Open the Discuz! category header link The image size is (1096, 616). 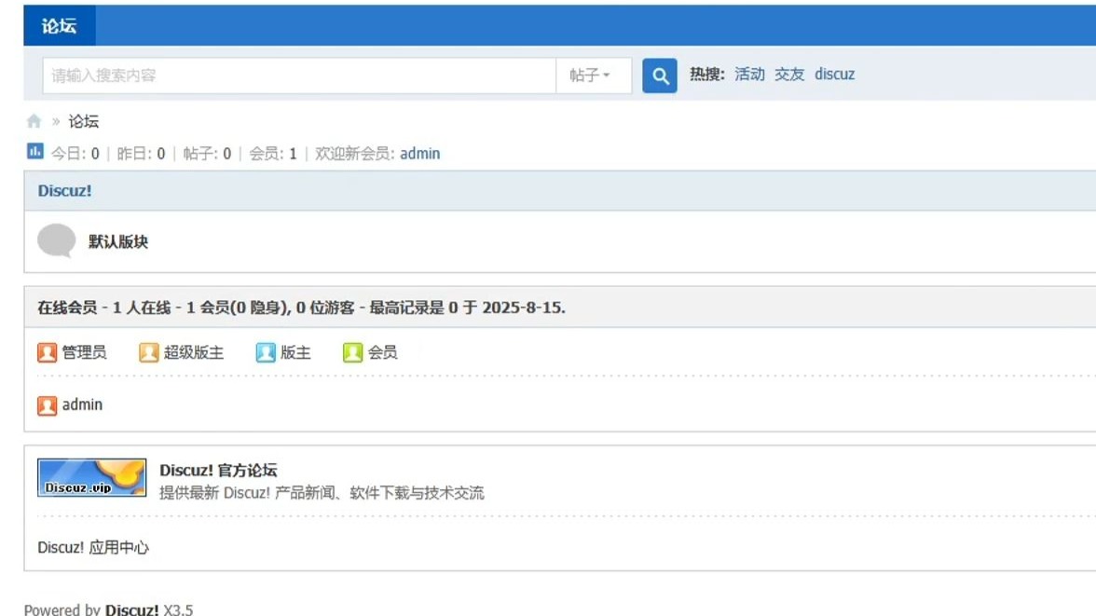64,191
